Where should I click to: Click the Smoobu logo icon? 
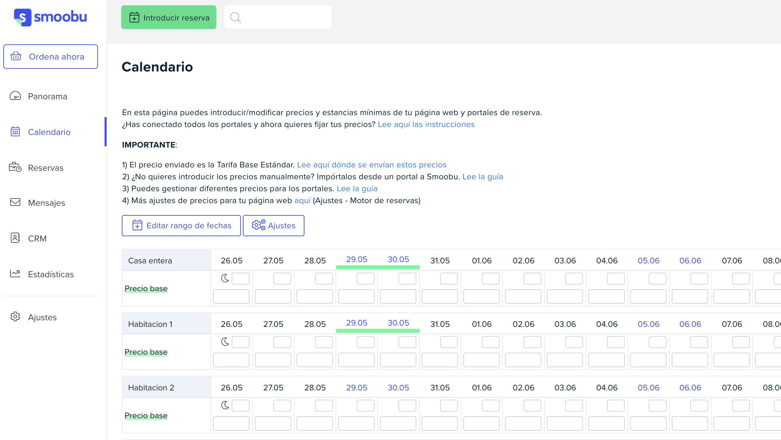[23, 17]
